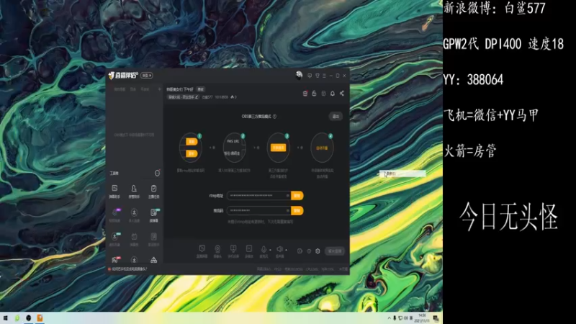Click the record icon in bottom toolbar
576x324 pixels.
coord(300,251)
